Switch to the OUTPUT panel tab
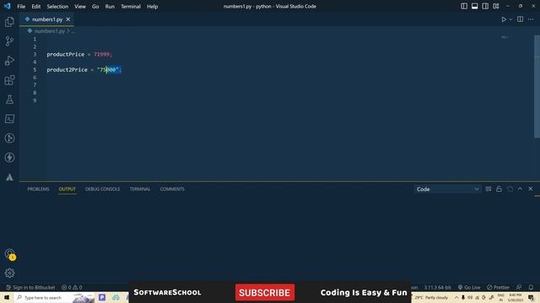This screenshot has width=540, height=303. 67,189
